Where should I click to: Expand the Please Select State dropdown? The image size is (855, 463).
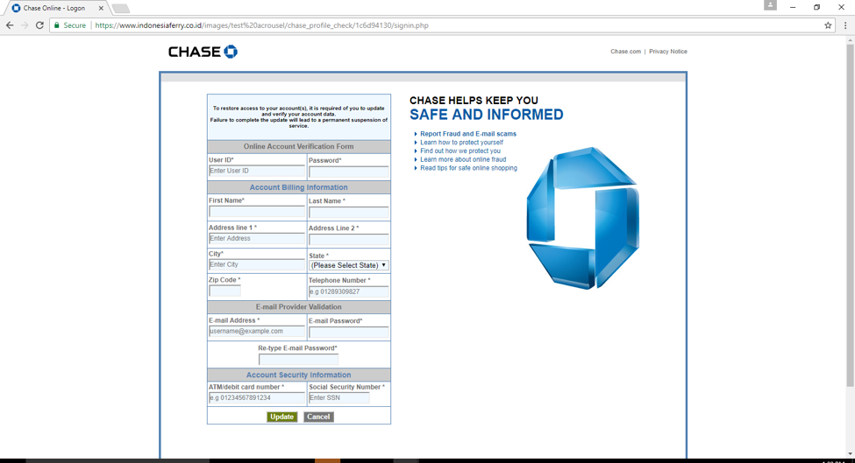(x=348, y=265)
